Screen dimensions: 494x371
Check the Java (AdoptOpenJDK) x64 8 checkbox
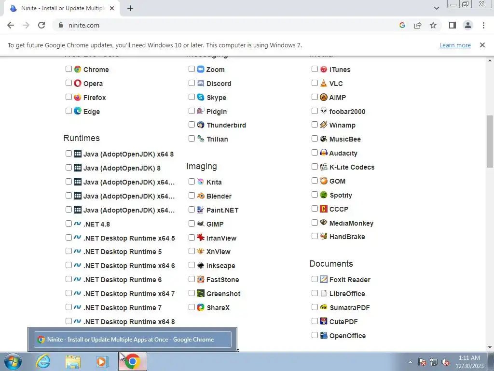[69, 154]
